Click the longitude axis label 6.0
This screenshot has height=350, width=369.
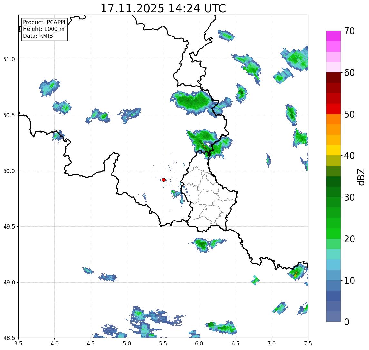[199, 344]
